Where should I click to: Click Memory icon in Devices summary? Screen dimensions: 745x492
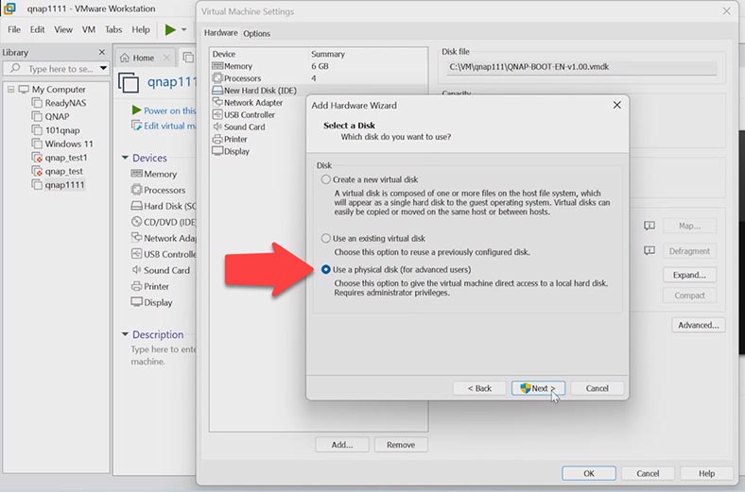(136, 174)
